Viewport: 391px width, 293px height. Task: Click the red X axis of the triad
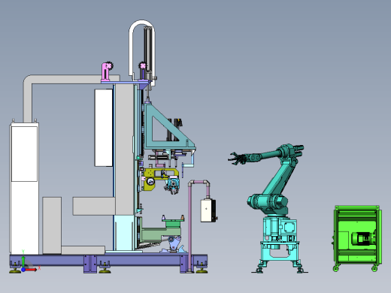click(x=32, y=270)
